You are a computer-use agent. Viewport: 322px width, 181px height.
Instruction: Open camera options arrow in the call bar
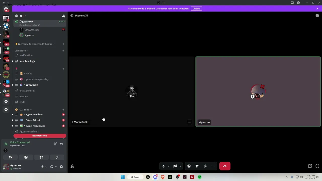(180, 166)
